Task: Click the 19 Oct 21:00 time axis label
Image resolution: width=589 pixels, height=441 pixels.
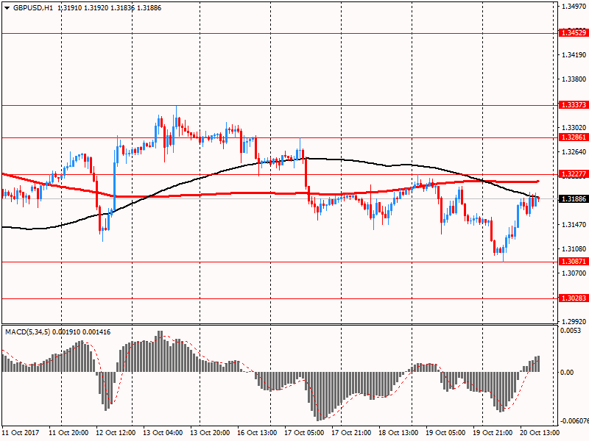Action: 493,433
